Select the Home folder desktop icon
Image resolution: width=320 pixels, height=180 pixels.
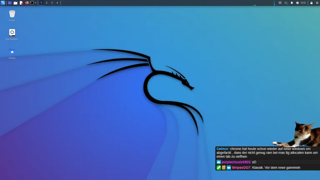point(12,52)
